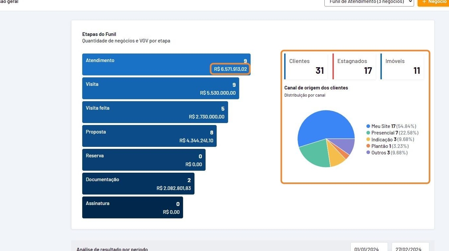Image resolution: width=449 pixels, height=251 pixels.
Task: Select the Visita funnel stage bar
Action: (x=160, y=88)
